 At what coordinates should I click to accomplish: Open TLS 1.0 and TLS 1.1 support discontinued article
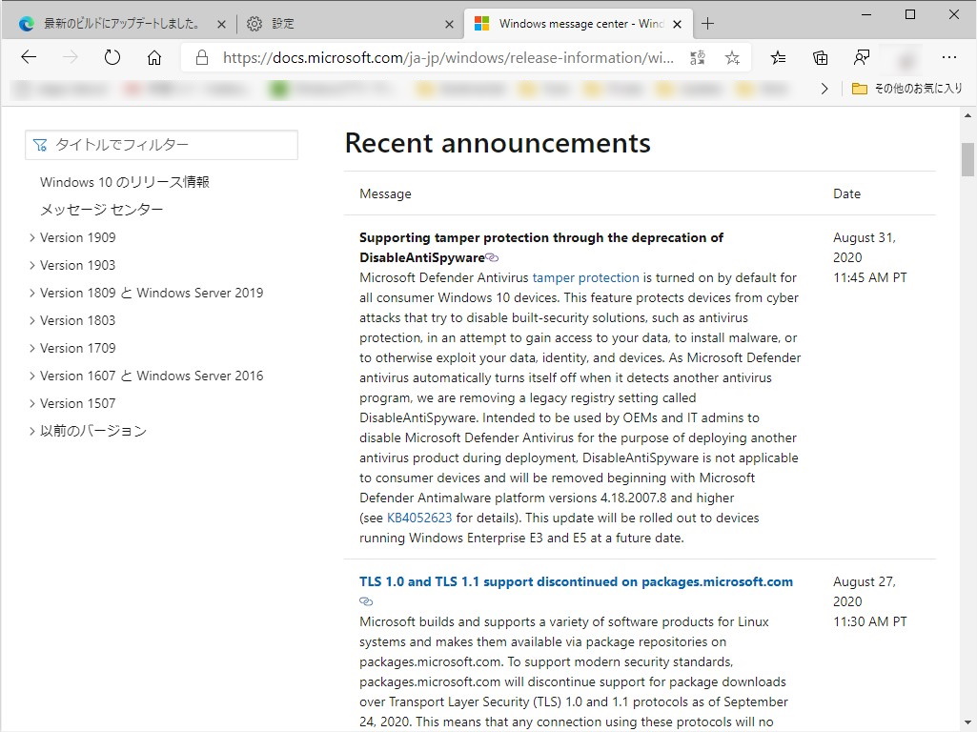coord(577,581)
